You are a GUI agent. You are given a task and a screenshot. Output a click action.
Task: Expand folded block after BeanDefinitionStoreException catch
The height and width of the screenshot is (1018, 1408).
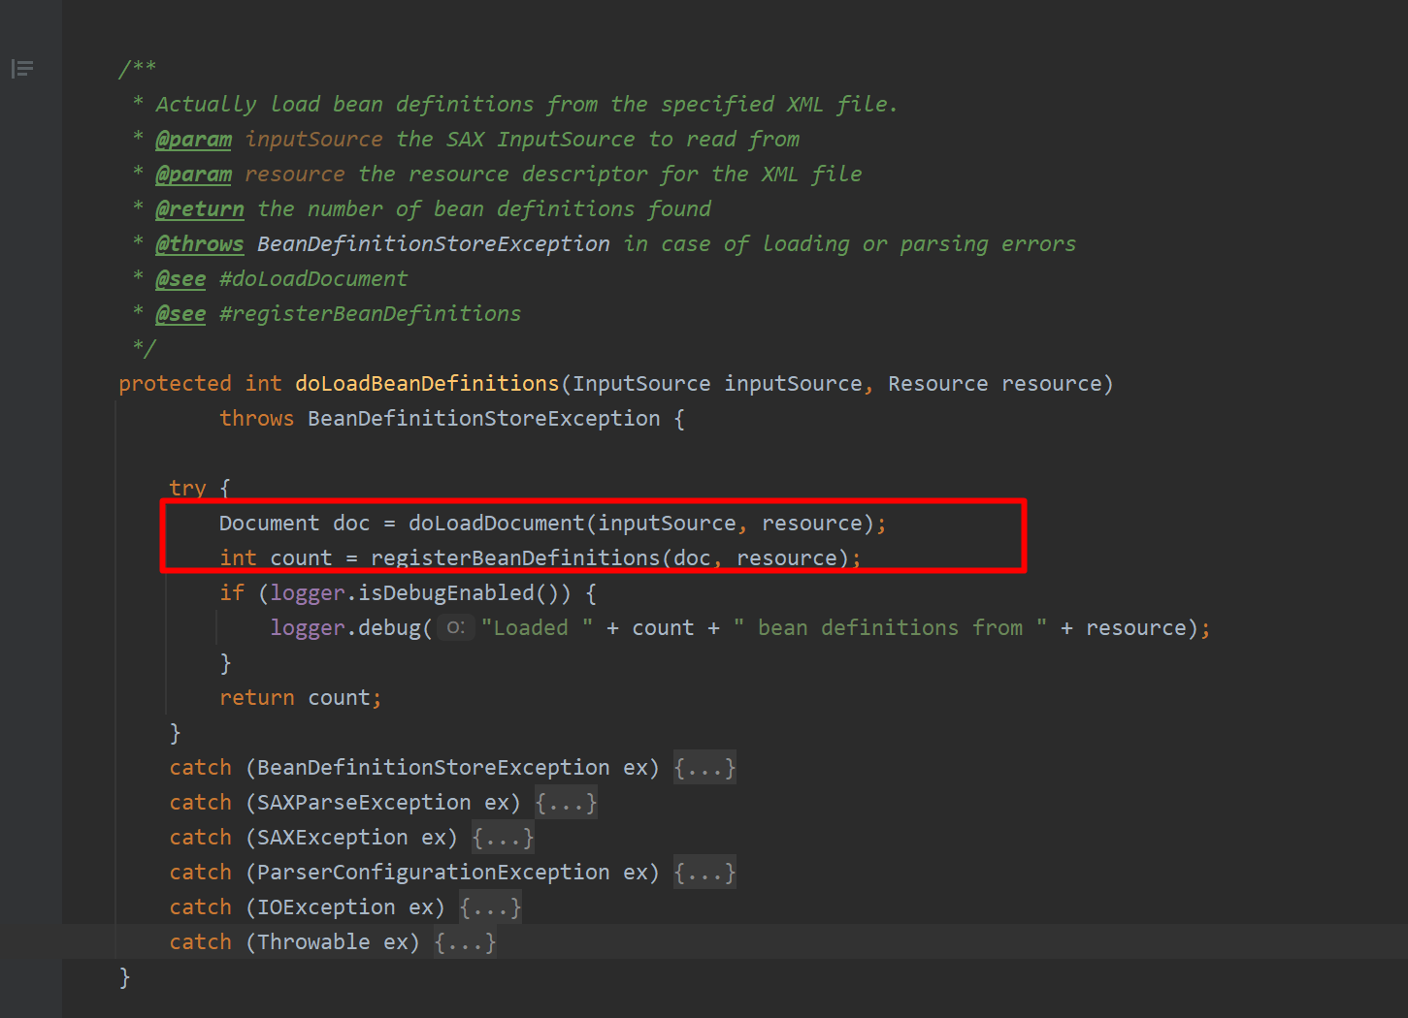(x=705, y=768)
